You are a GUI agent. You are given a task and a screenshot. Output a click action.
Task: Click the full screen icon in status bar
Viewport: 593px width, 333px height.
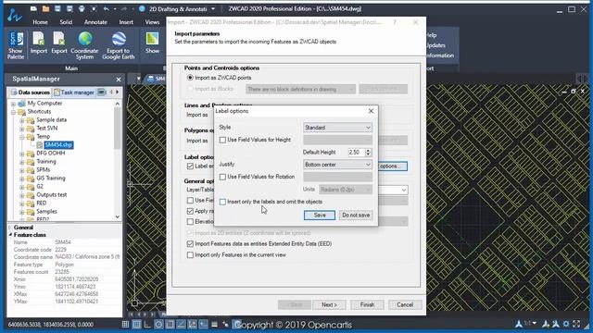(x=576, y=324)
